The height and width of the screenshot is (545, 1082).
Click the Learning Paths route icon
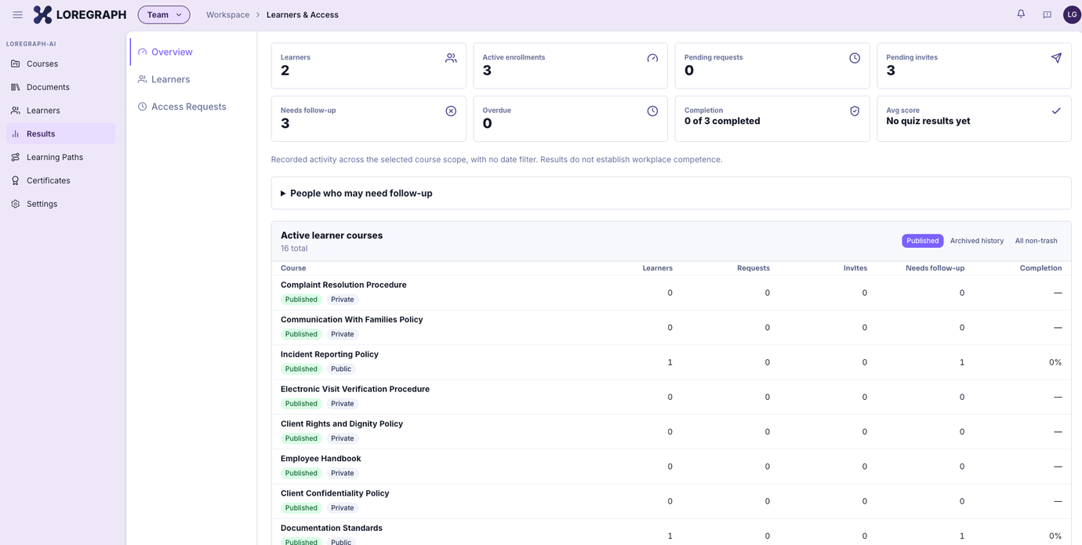(16, 157)
